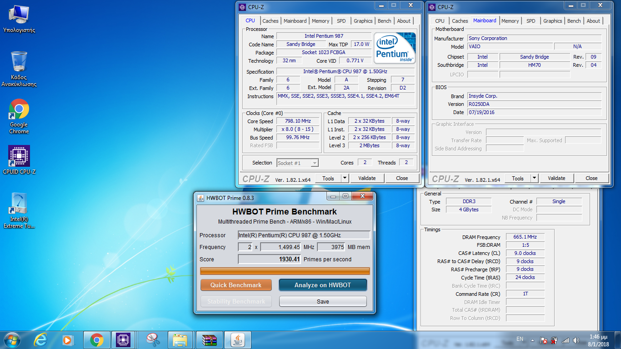Switch to CPU tab in Mainboard-tab window
The height and width of the screenshot is (349, 621).
pyautogui.click(x=440, y=21)
